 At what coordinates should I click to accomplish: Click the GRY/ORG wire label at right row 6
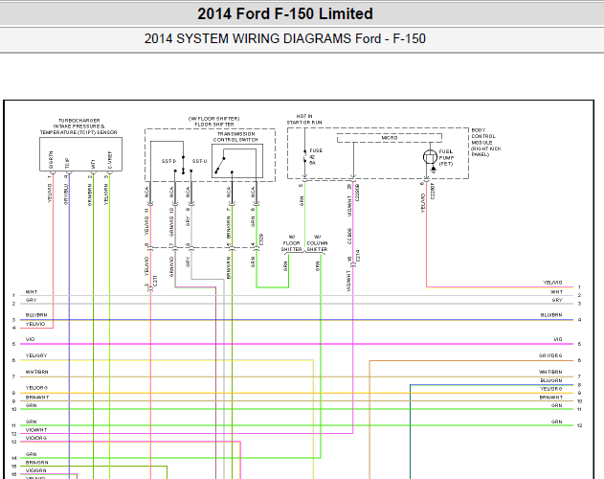pyautogui.click(x=550, y=355)
